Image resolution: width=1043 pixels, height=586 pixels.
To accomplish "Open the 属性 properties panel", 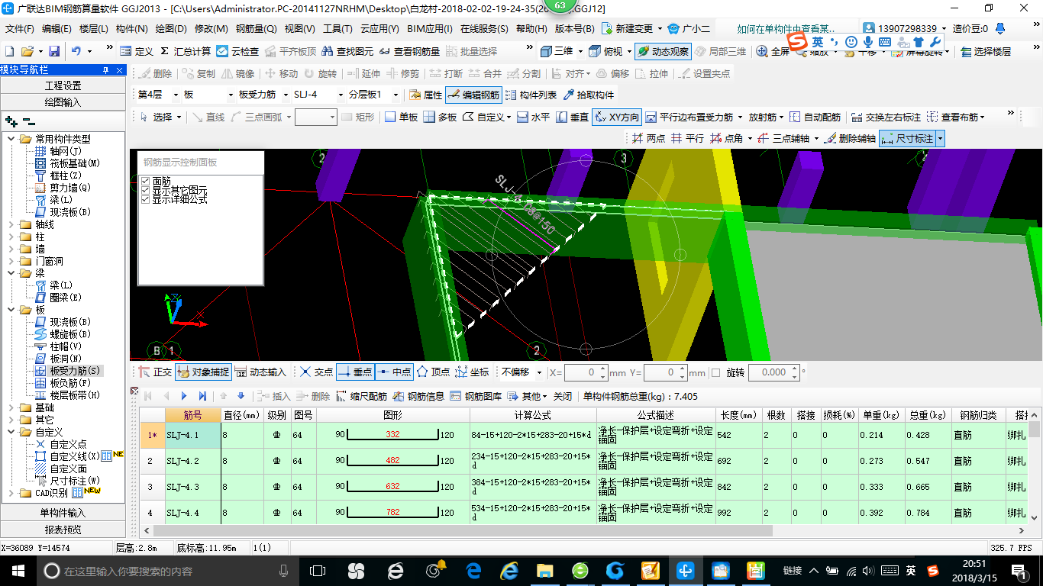I will coord(425,95).
